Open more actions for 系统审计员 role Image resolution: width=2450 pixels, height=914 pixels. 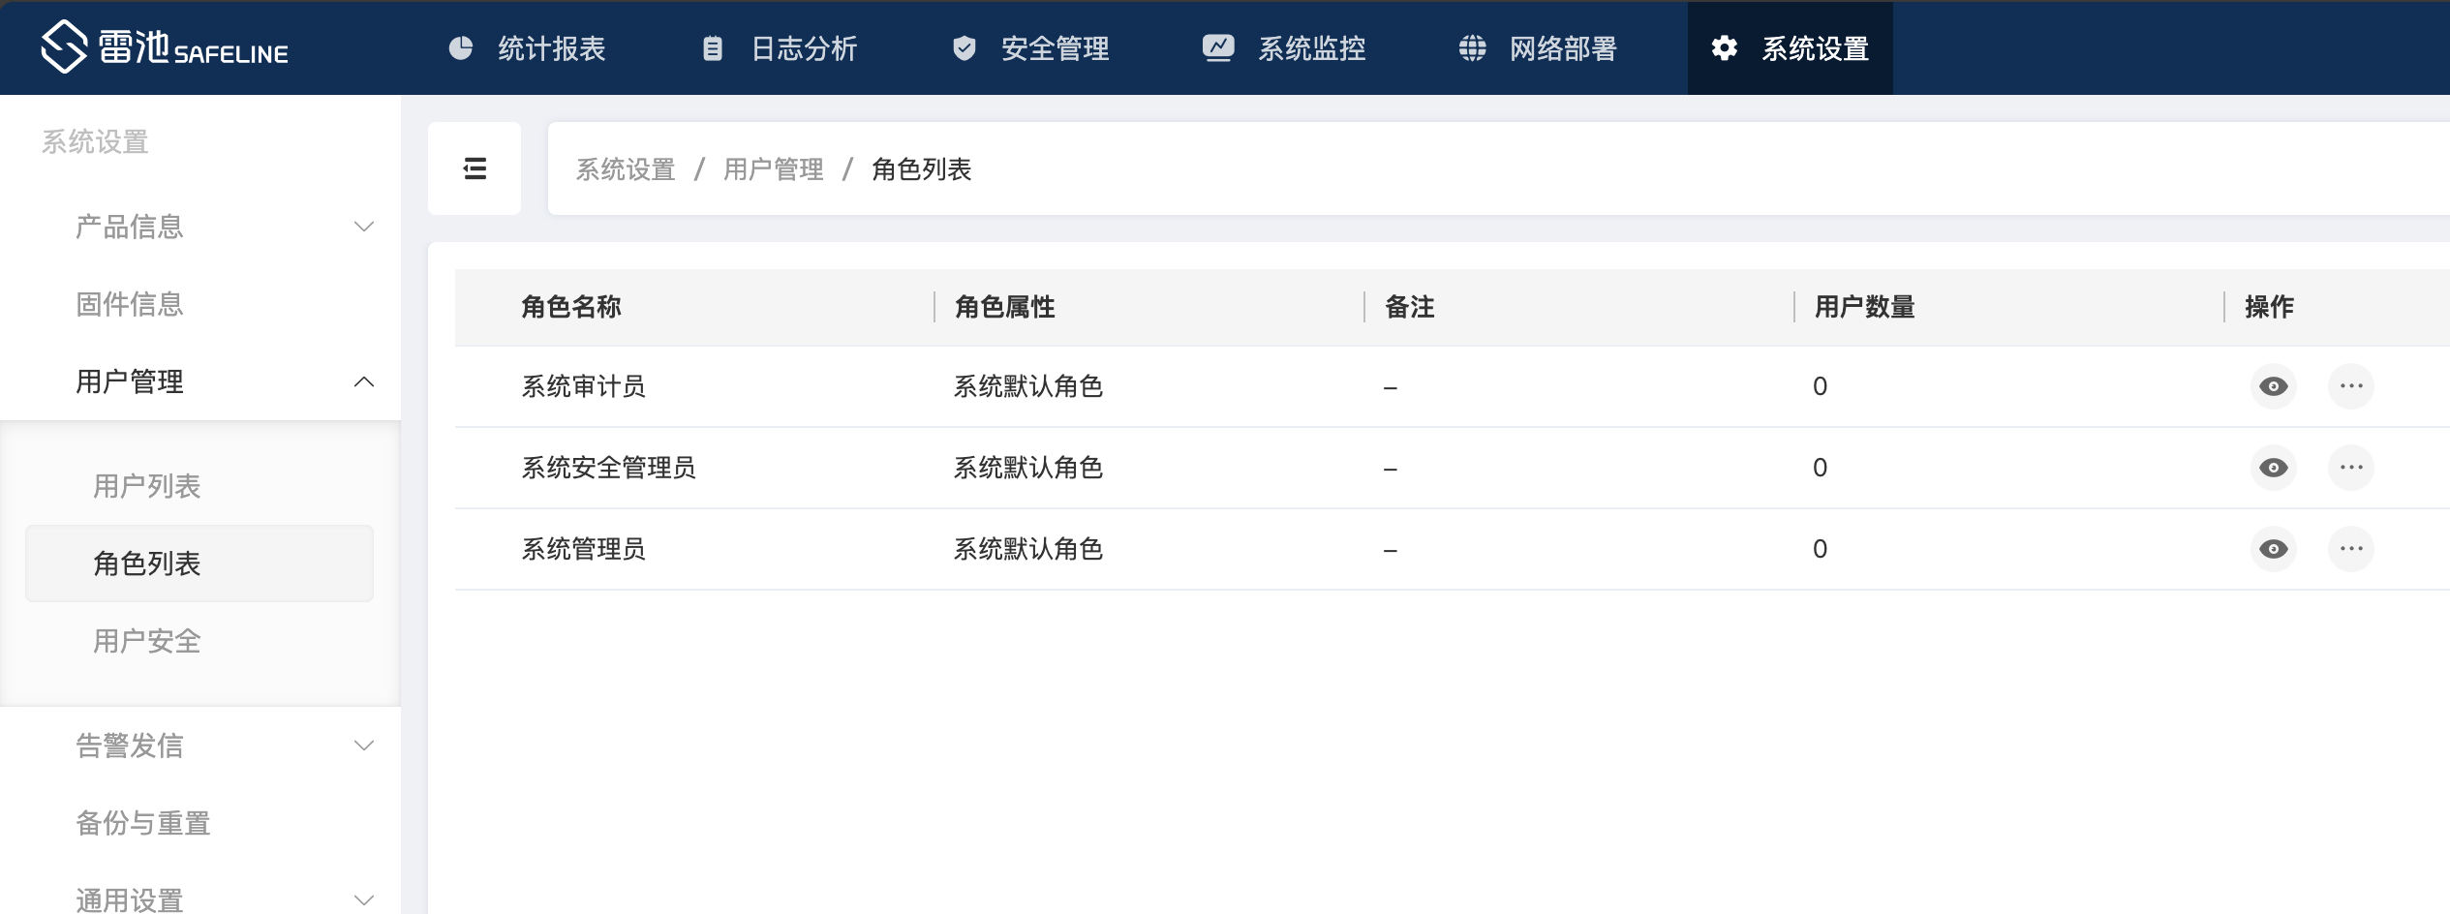pyautogui.click(x=2350, y=386)
